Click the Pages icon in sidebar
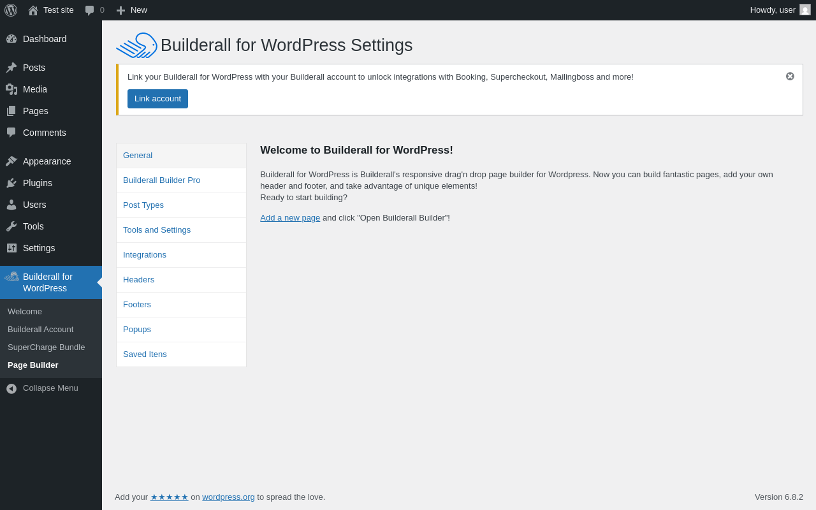816x510 pixels. [11, 111]
